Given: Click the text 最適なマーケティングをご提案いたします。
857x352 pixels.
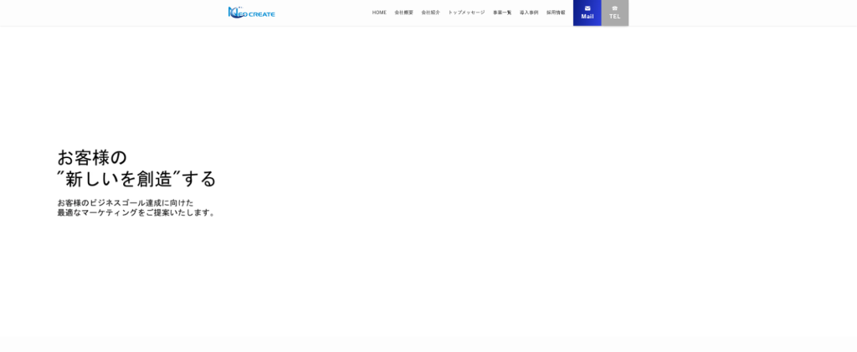Looking at the screenshot, I should pos(136,213).
